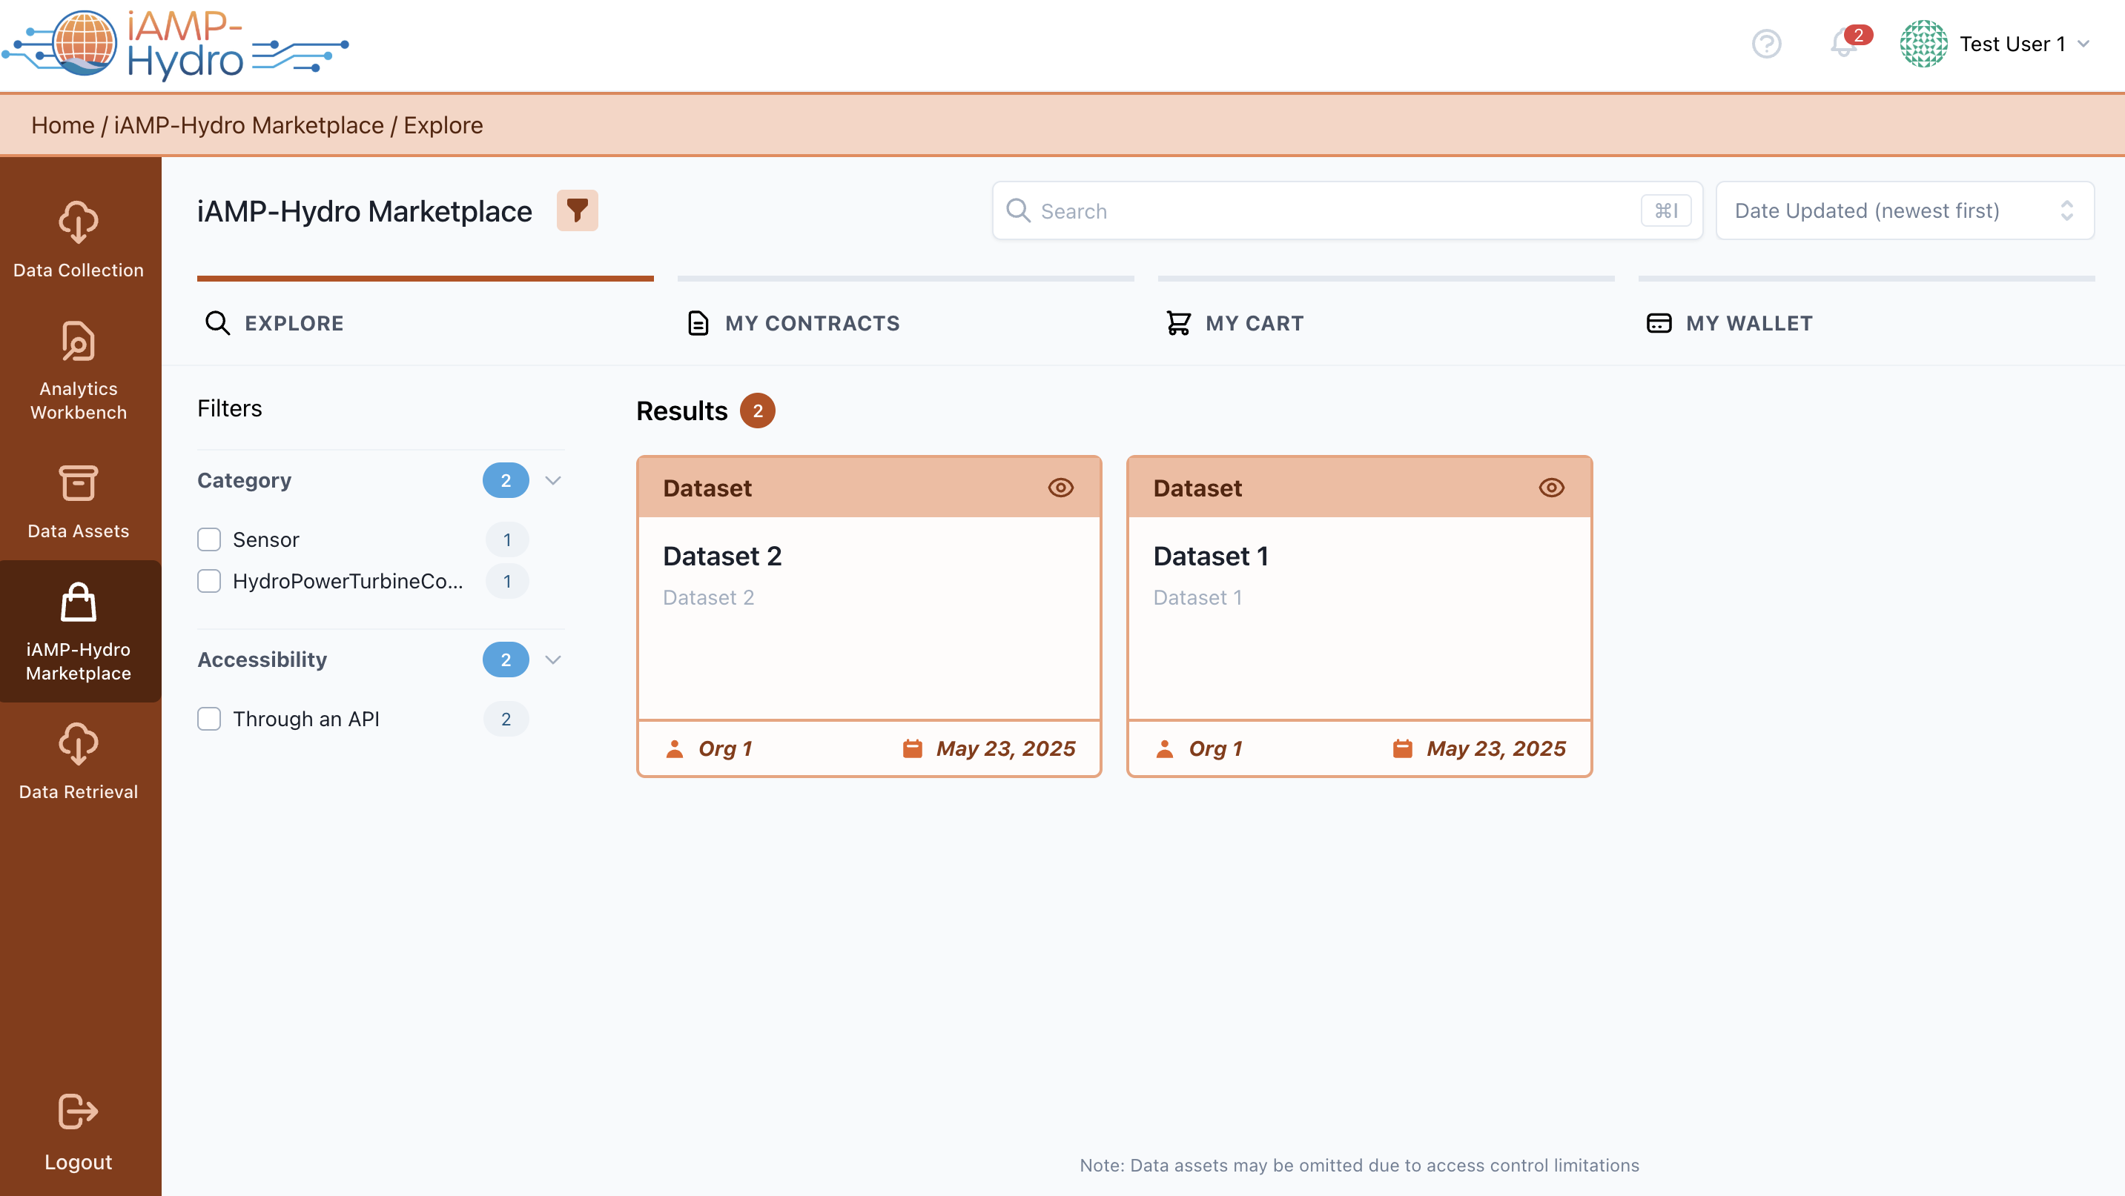This screenshot has width=2125, height=1196.
Task: Click the Logout icon
Action: coord(79,1111)
